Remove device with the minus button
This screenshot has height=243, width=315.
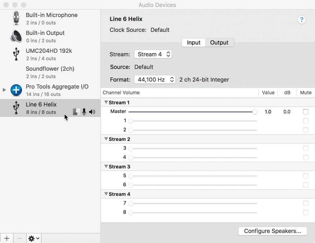(20, 238)
